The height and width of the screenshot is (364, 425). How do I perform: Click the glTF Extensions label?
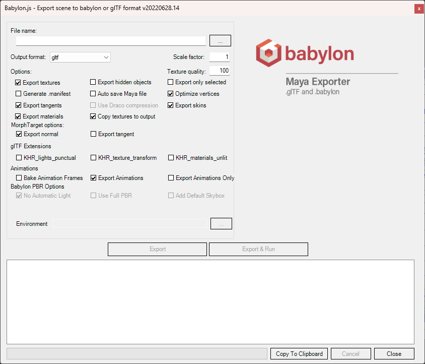31,146
